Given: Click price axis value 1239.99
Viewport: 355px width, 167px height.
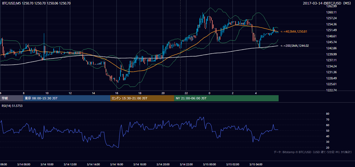Looking at the screenshot, I should [331, 54].
